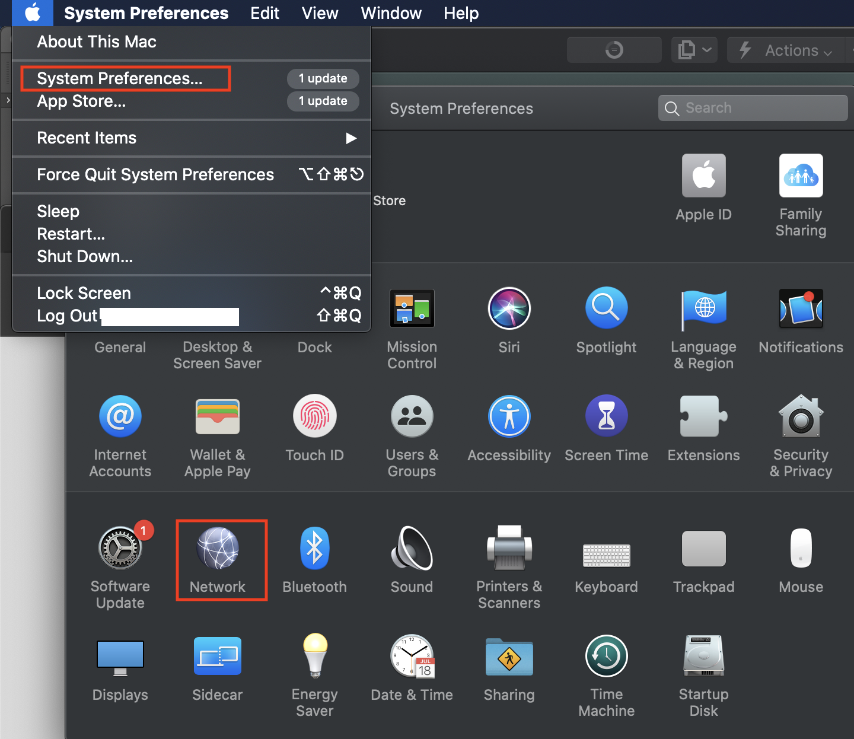The height and width of the screenshot is (739, 854).
Task: Open the Siri preference pane
Action: (x=509, y=321)
